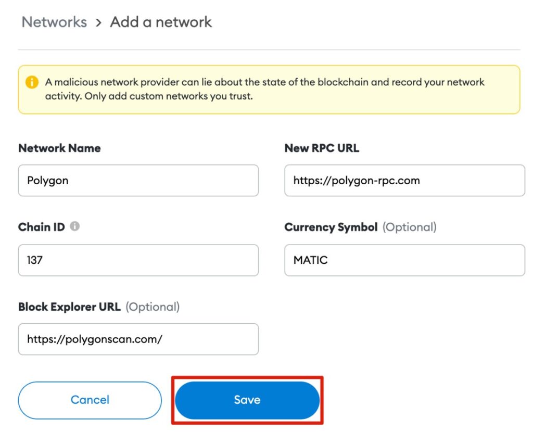533x432 pixels.
Task: Click the Chain ID label text
Action: pos(42,227)
